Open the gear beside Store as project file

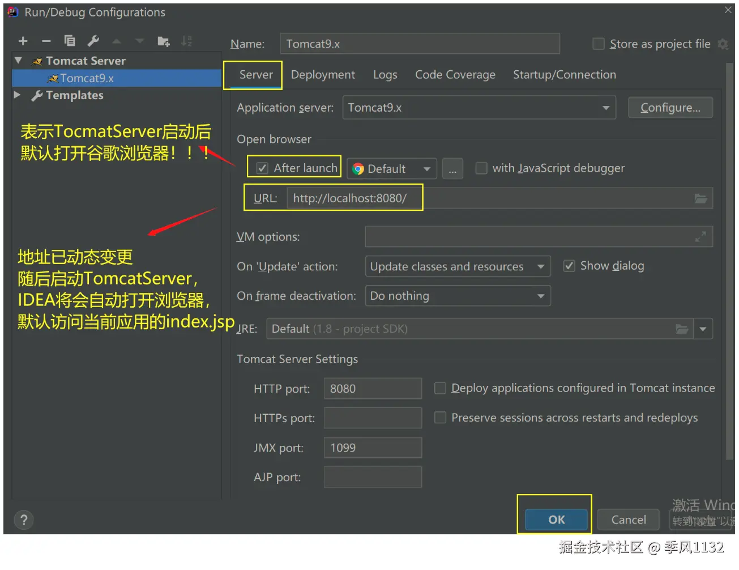click(x=723, y=44)
